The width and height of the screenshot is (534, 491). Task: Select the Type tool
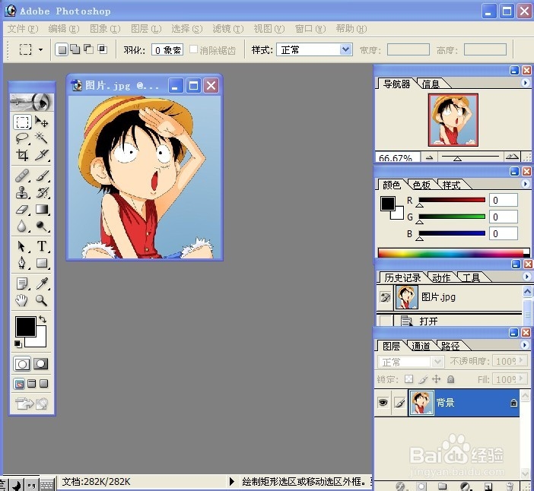(42, 246)
